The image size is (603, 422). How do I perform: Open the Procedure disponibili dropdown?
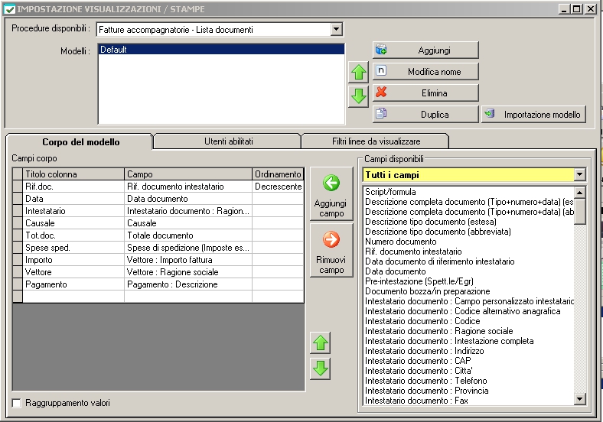coord(336,30)
